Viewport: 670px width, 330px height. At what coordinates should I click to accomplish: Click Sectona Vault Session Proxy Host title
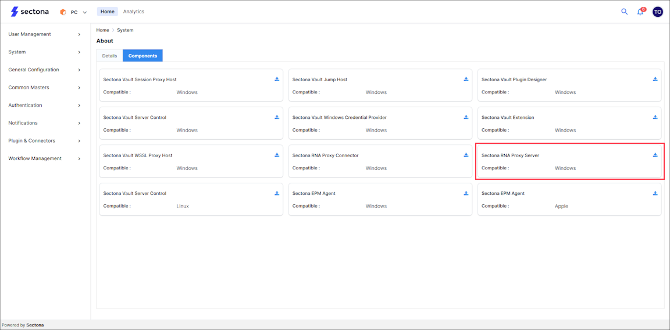(x=140, y=79)
